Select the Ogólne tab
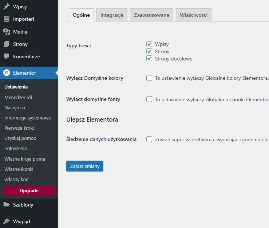This screenshot has width=269, height=228. [81, 15]
